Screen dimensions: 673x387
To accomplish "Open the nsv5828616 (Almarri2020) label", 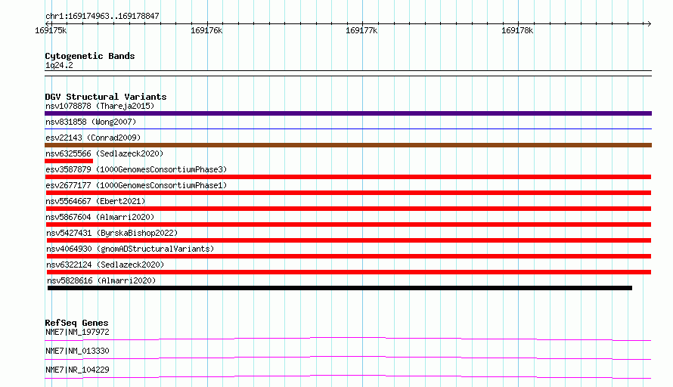I will pos(101,280).
